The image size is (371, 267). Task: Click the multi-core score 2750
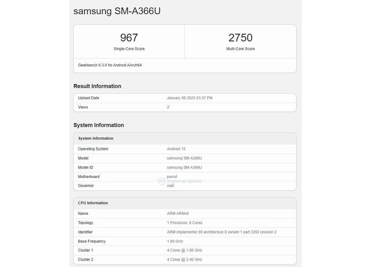(240, 38)
